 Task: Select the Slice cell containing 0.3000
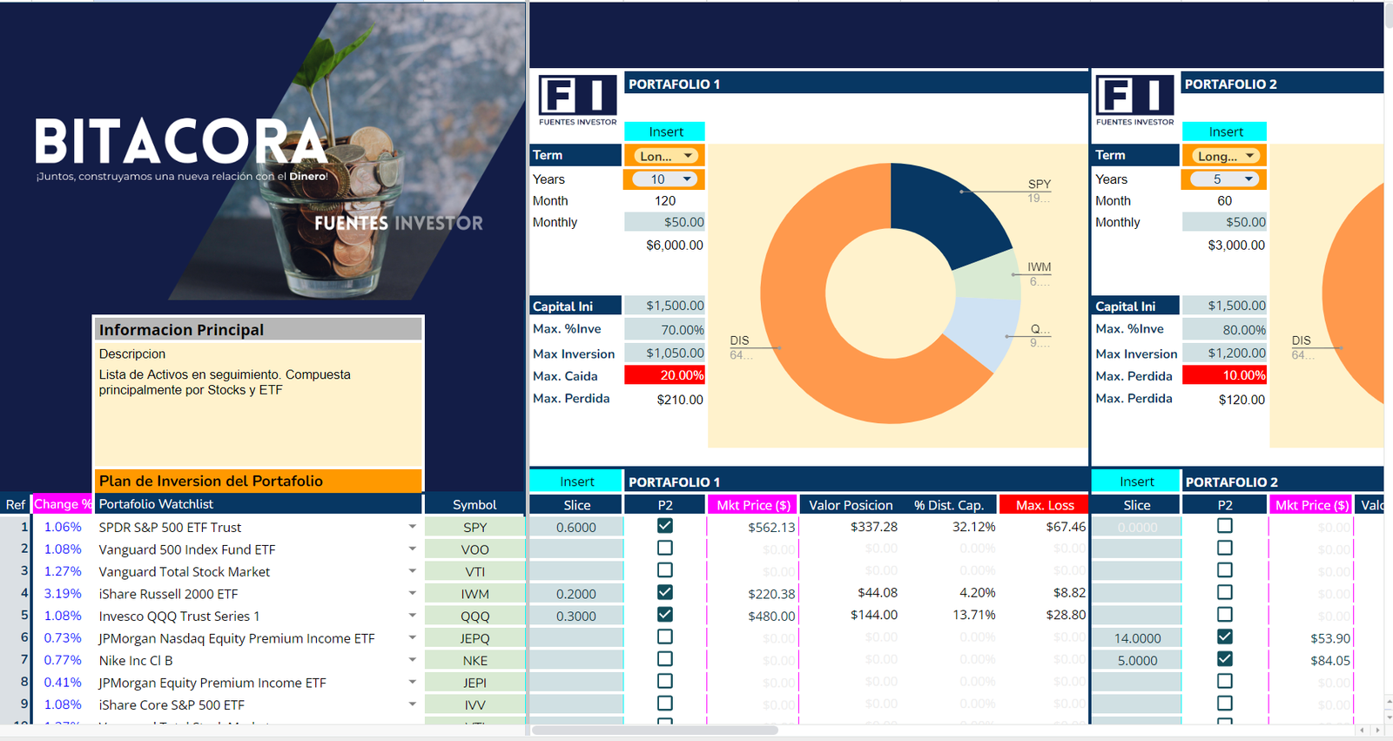click(x=576, y=616)
